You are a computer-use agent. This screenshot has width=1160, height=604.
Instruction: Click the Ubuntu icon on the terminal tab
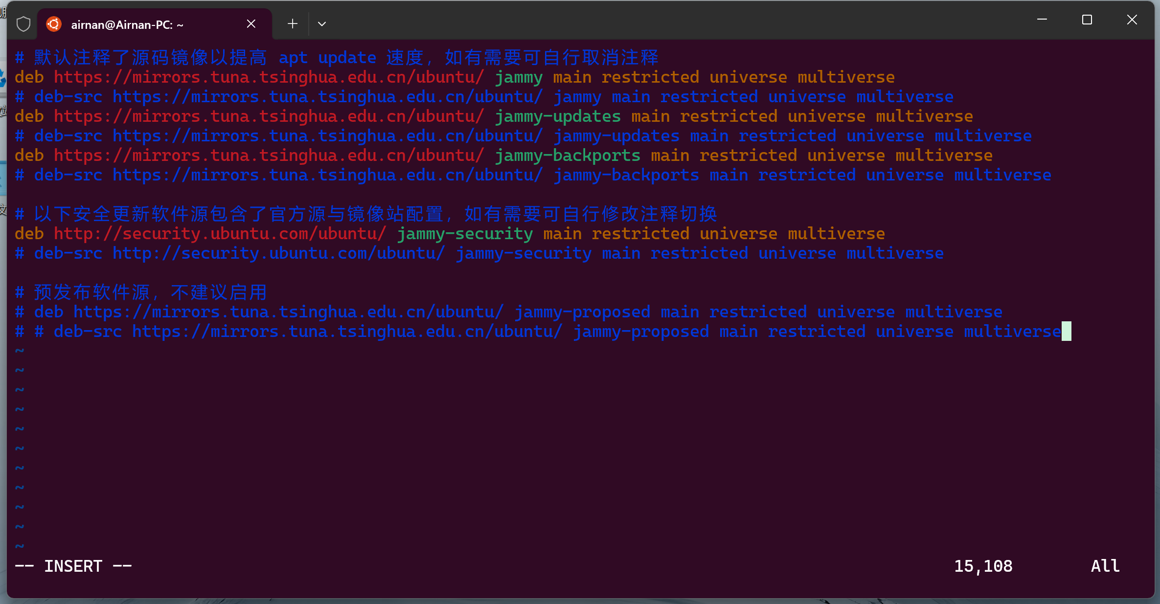[54, 23]
